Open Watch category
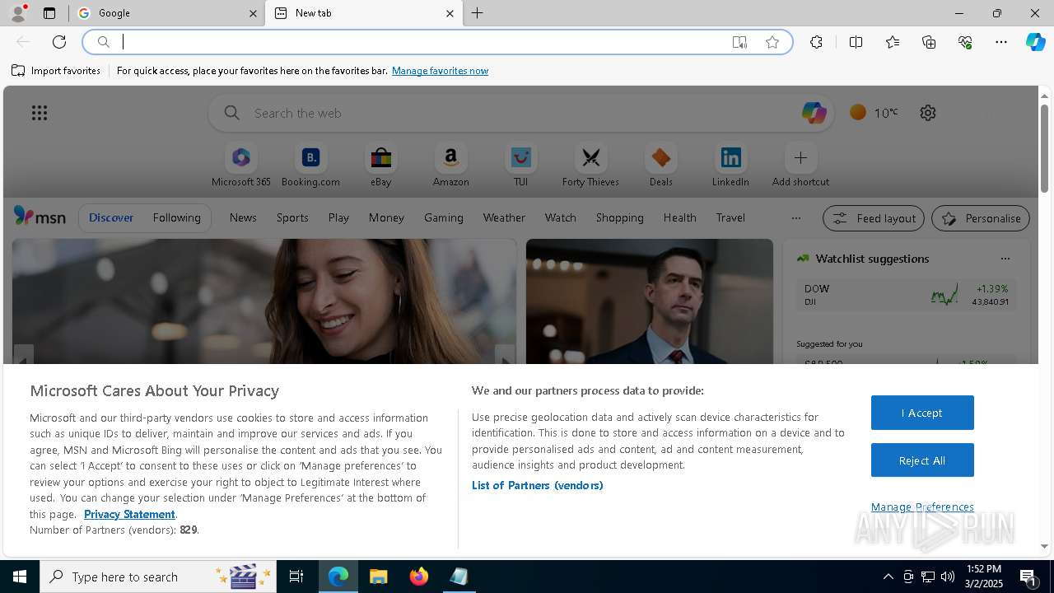 tap(561, 217)
